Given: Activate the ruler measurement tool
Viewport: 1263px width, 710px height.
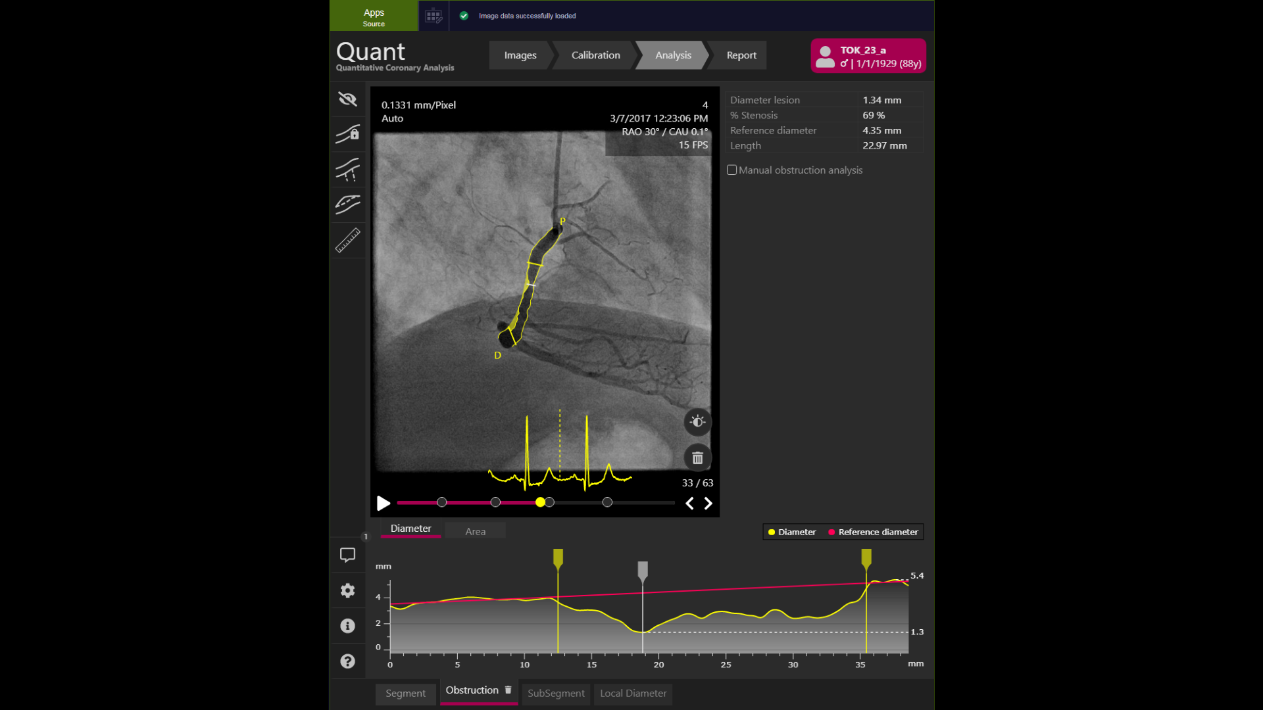Looking at the screenshot, I should point(347,240).
